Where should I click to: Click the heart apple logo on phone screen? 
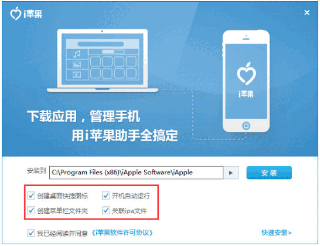(246, 73)
